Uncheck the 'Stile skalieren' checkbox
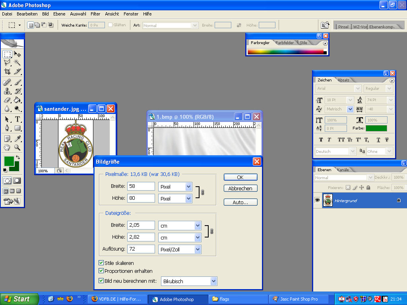This screenshot has height=305, width=407. pyautogui.click(x=101, y=263)
